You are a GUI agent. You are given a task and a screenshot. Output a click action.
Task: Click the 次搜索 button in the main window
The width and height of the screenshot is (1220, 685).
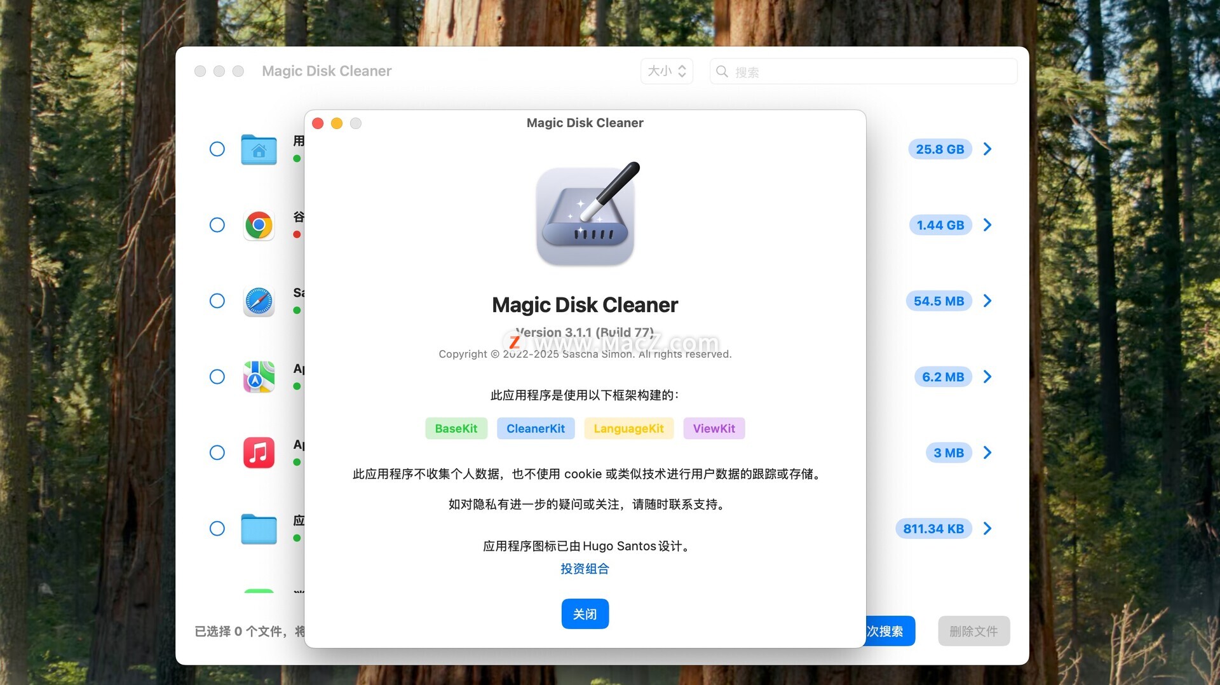pos(890,631)
